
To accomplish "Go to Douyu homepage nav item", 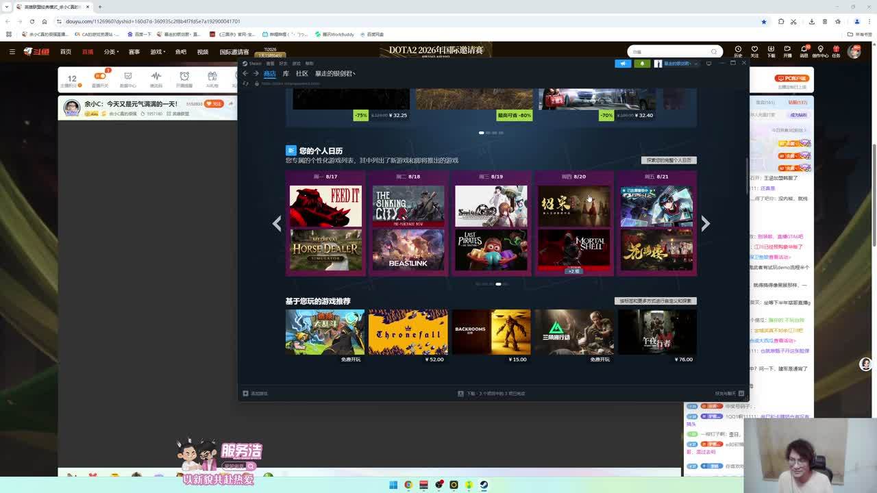I will (x=66, y=52).
